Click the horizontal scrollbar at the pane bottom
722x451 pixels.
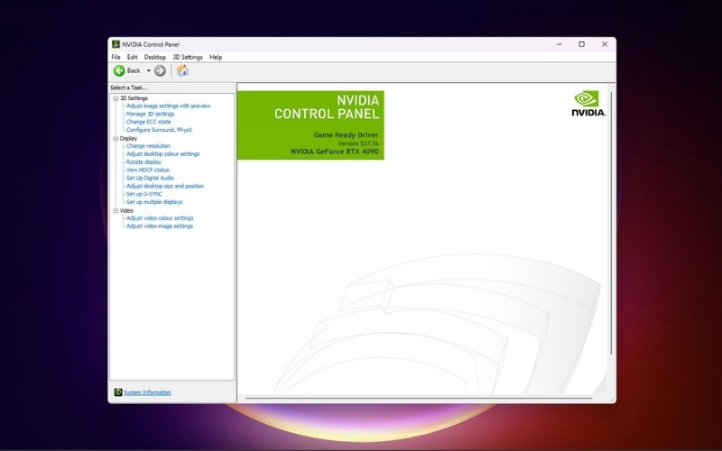pyautogui.click(x=419, y=398)
